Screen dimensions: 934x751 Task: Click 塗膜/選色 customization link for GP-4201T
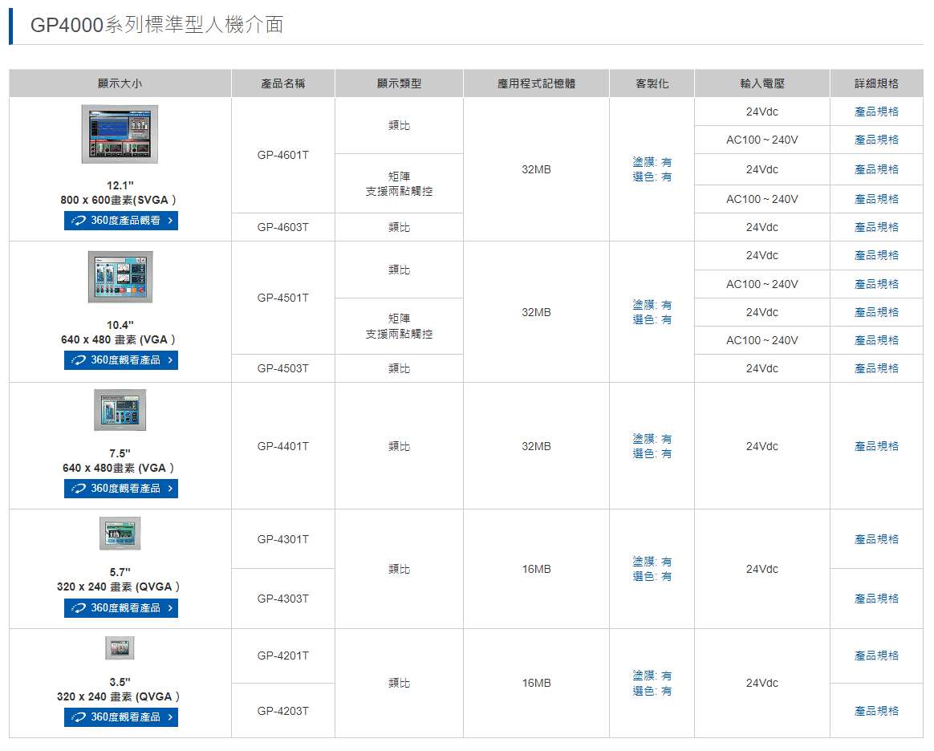click(652, 683)
